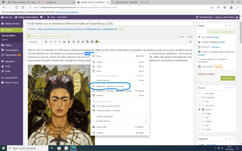
Task: Select the 'Vidéo' format option
Action: (x=199, y=130)
